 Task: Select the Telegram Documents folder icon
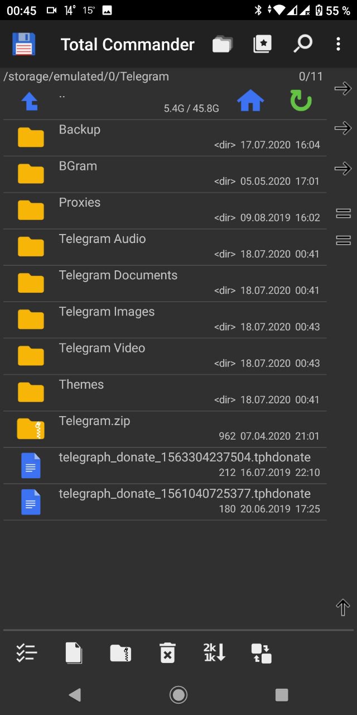(x=31, y=283)
